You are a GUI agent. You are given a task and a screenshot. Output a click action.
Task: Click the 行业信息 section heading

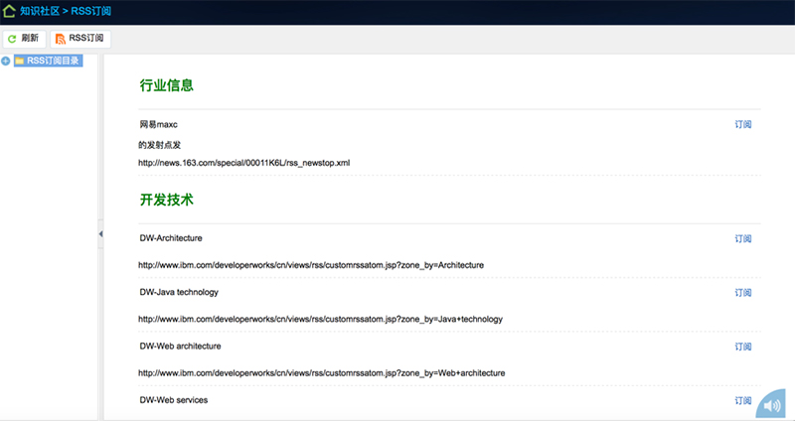(167, 85)
